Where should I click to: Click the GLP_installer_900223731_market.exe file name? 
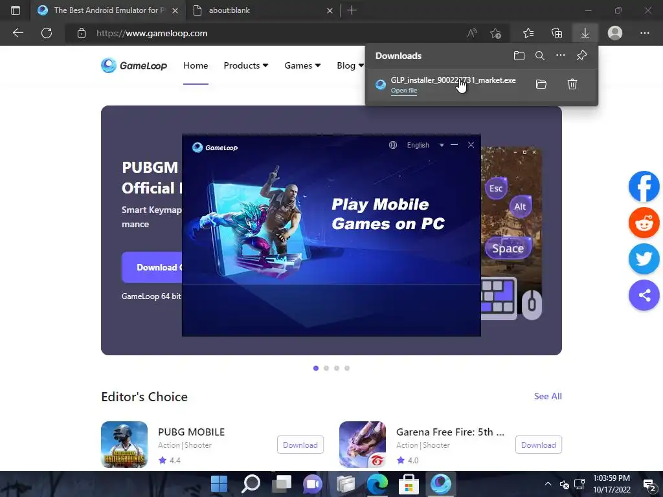click(453, 80)
